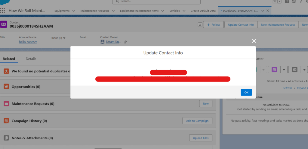Click the New Maintenance Request button

pos(278,25)
